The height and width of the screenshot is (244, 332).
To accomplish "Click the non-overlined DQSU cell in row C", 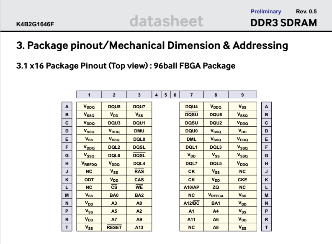I will tap(191, 122).
